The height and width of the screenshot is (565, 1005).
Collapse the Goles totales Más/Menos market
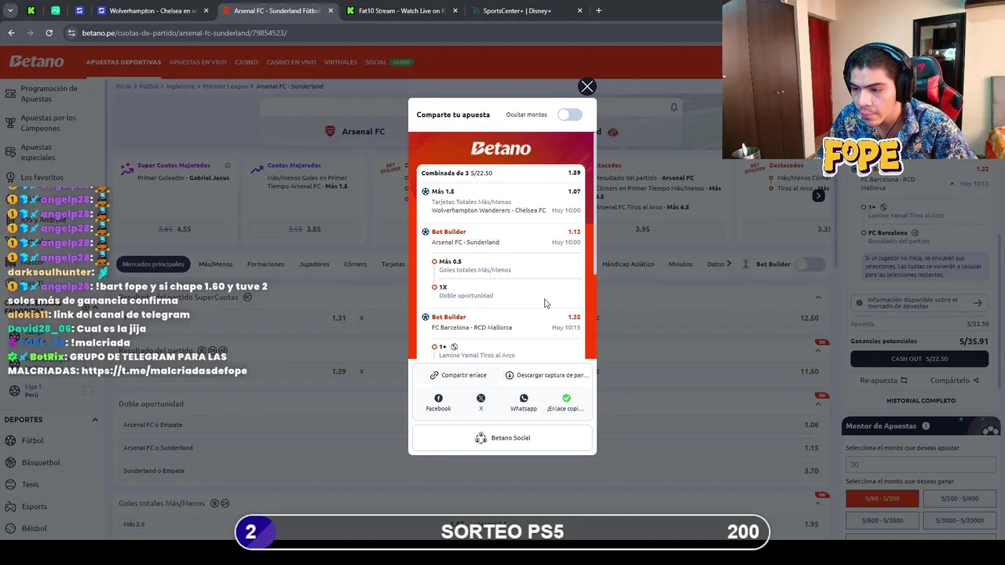817,504
